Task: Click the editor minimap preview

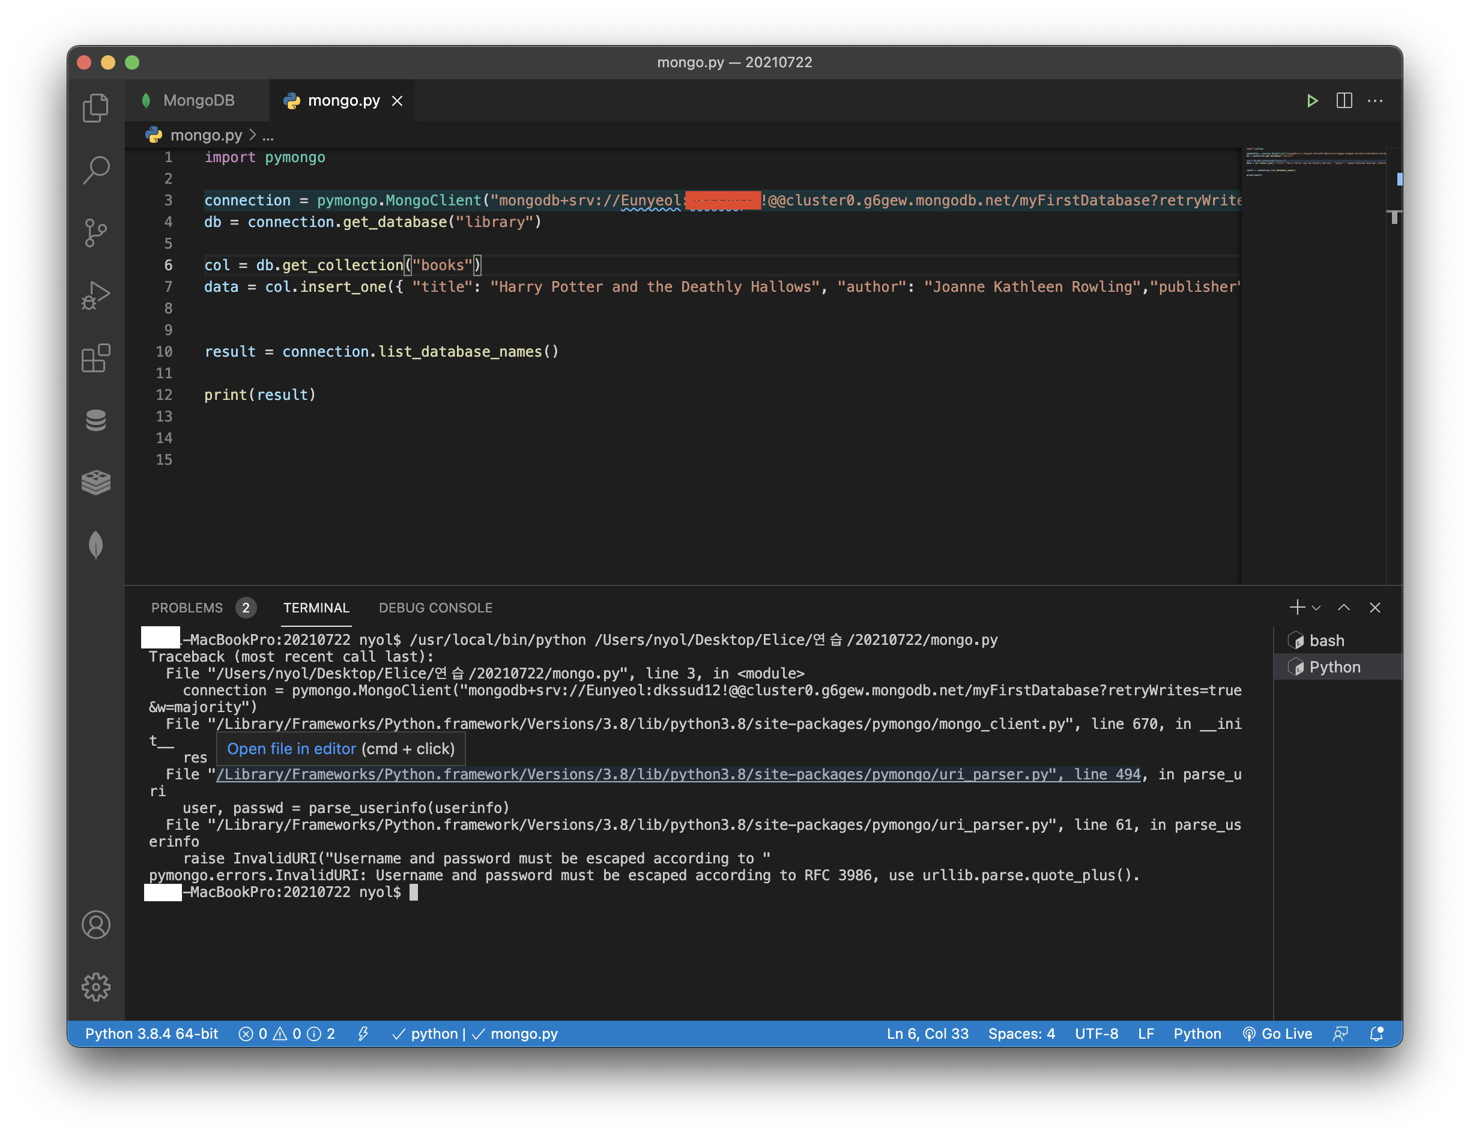Action: click(1314, 162)
